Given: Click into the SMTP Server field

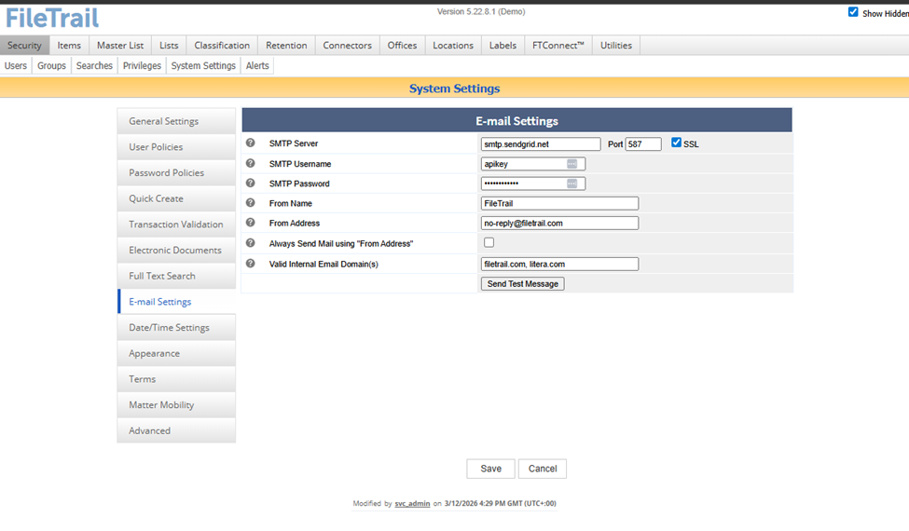Looking at the screenshot, I should coord(541,144).
